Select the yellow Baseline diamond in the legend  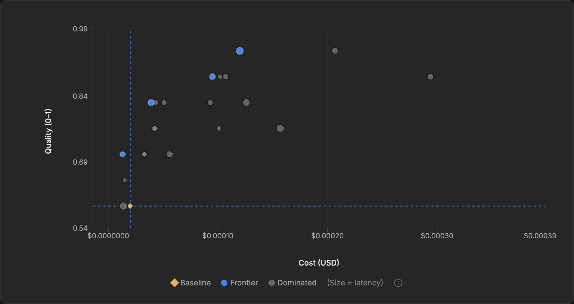coord(174,283)
